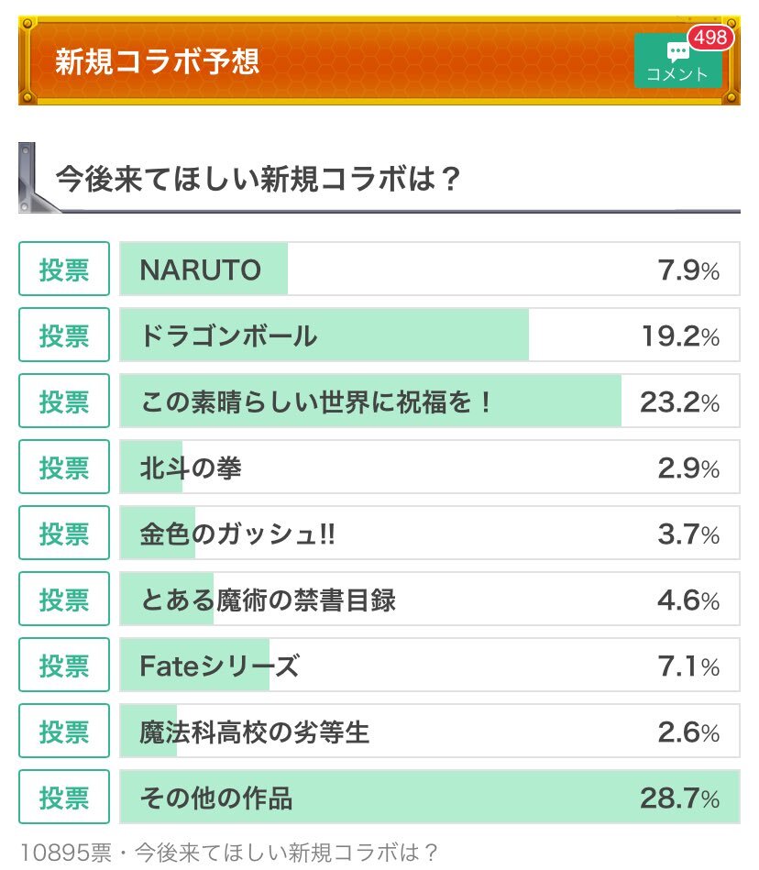Click 投票 beside Fateシリーズ
The height and width of the screenshot is (870, 759).
64,665
